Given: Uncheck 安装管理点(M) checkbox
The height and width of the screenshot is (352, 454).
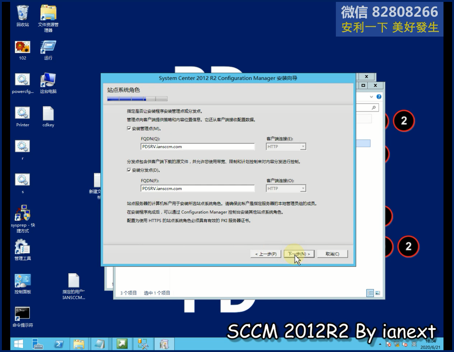Looking at the screenshot, I should pos(129,128).
